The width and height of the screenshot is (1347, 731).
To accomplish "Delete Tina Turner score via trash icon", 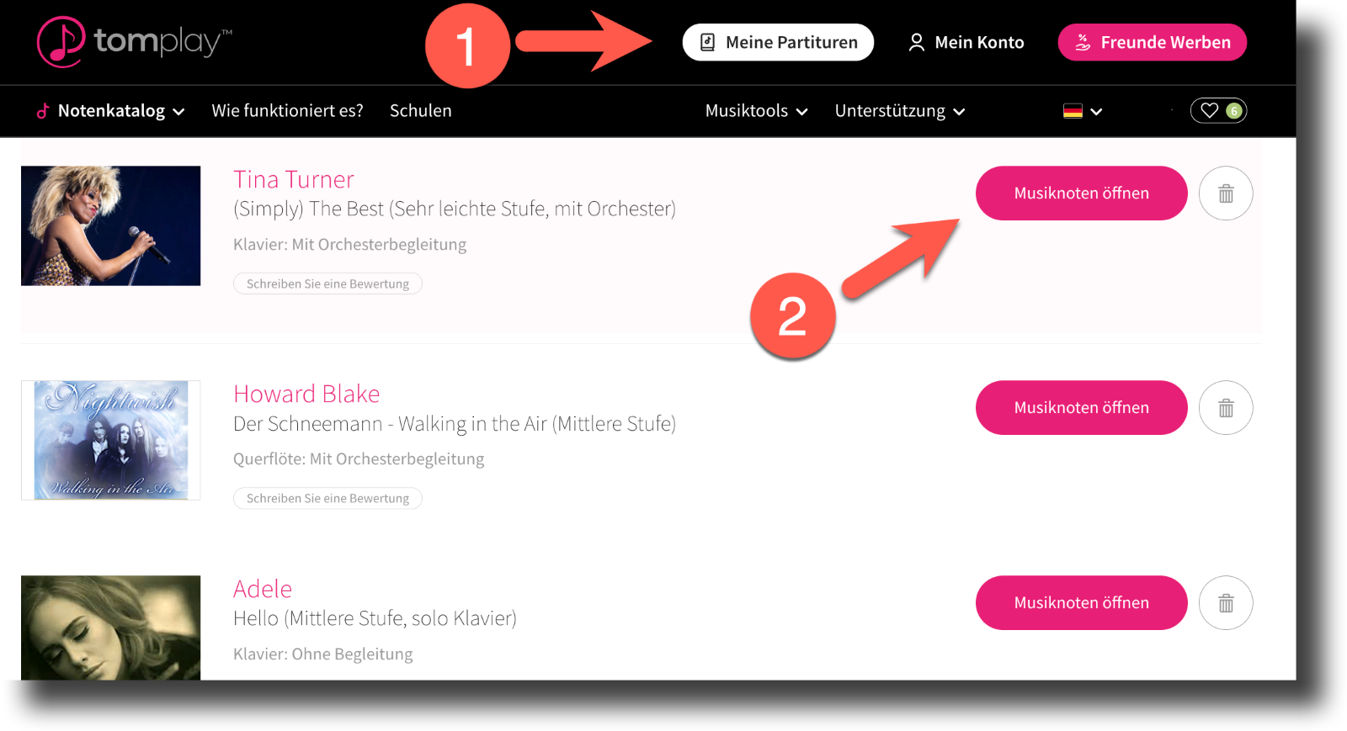I will (1226, 193).
